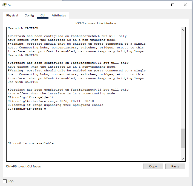
Task: Click the scroll down arrow in CLI
Action: [183, 159]
